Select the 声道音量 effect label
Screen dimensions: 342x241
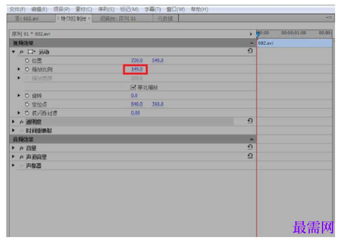pos(36,157)
